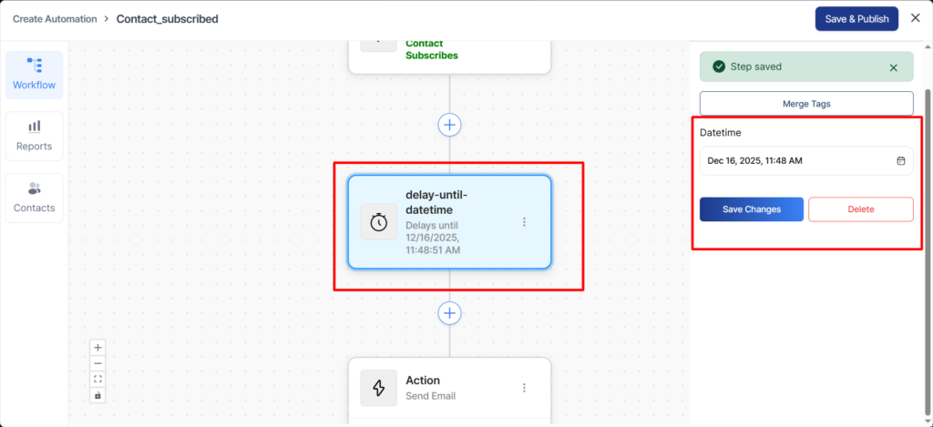The width and height of the screenshot is (933, 427).
Task: Open the Reports sidebar tab
Action: (x=34, y=136)
